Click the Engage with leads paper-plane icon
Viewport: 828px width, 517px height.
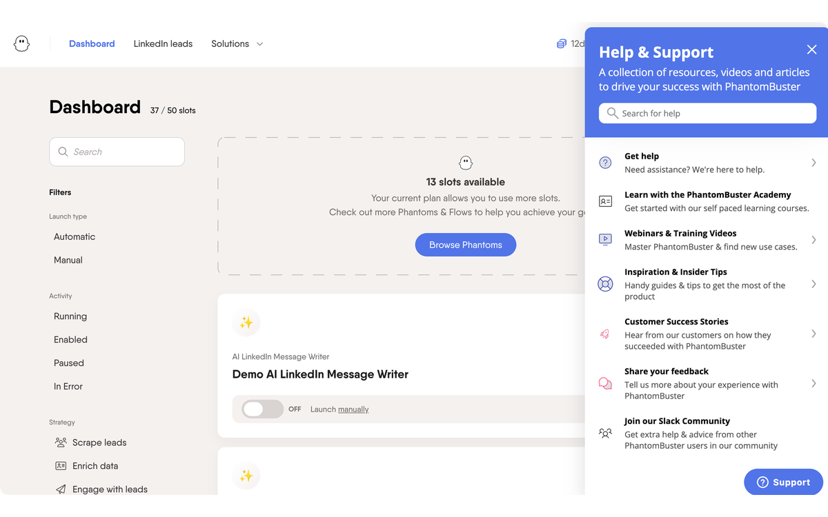click(61, 489)
